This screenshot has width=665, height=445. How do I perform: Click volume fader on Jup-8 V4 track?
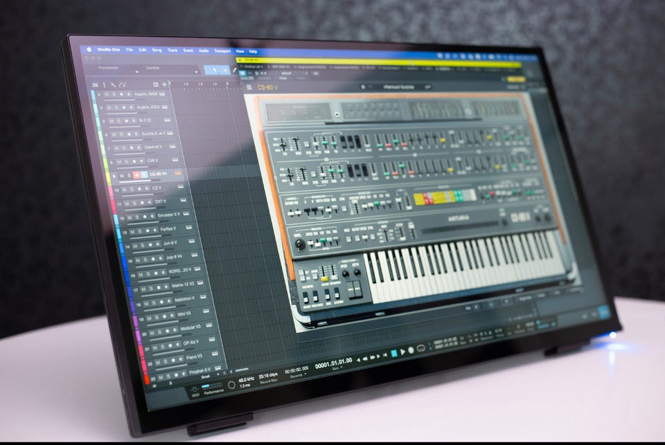point(157,264)
